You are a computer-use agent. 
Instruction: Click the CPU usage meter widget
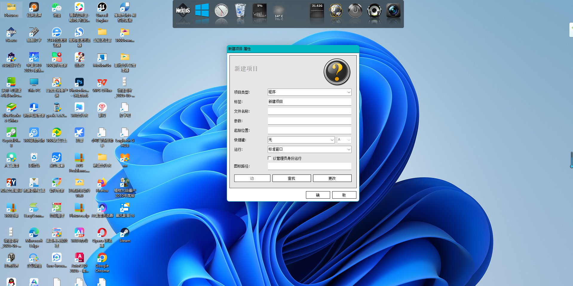coord(260,12)
